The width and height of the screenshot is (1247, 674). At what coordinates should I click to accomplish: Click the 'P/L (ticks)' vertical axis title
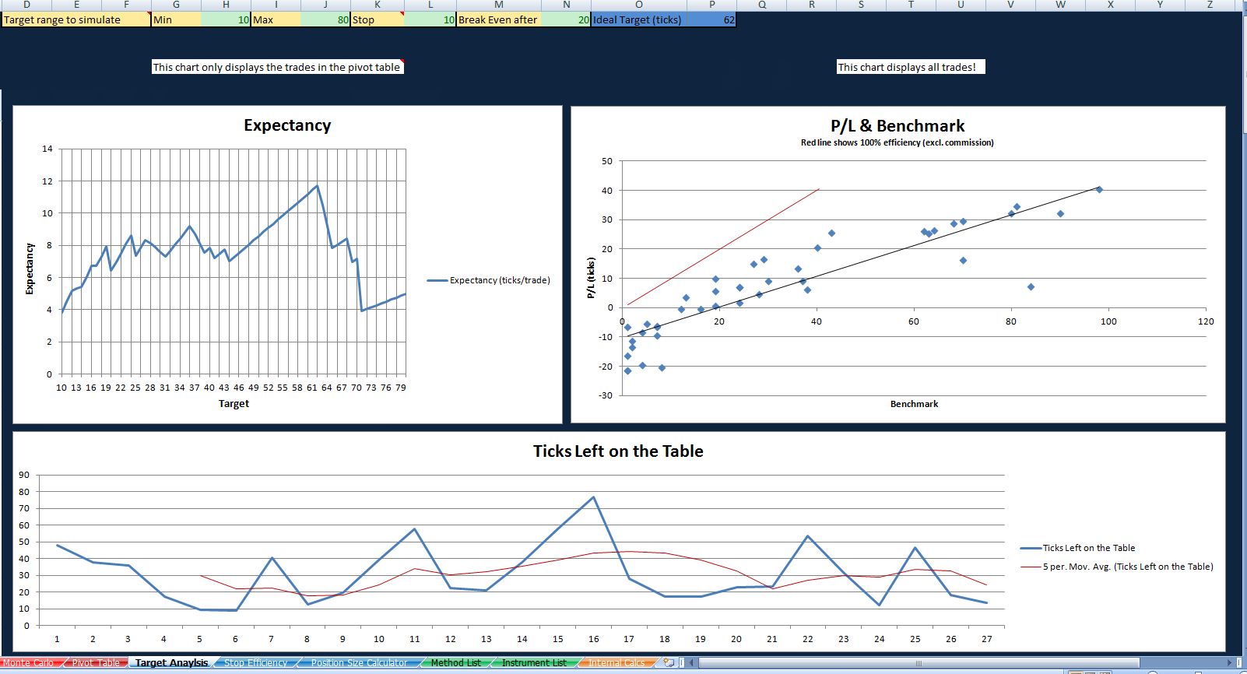[591, 278]
